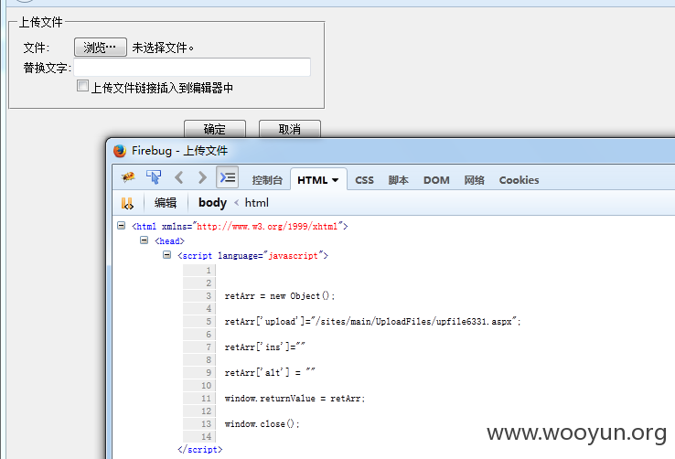The height and width of the screenshot is (459, 675).
Task: Click the xmlns URL attribute value
Action: click(x=267, y=226)
